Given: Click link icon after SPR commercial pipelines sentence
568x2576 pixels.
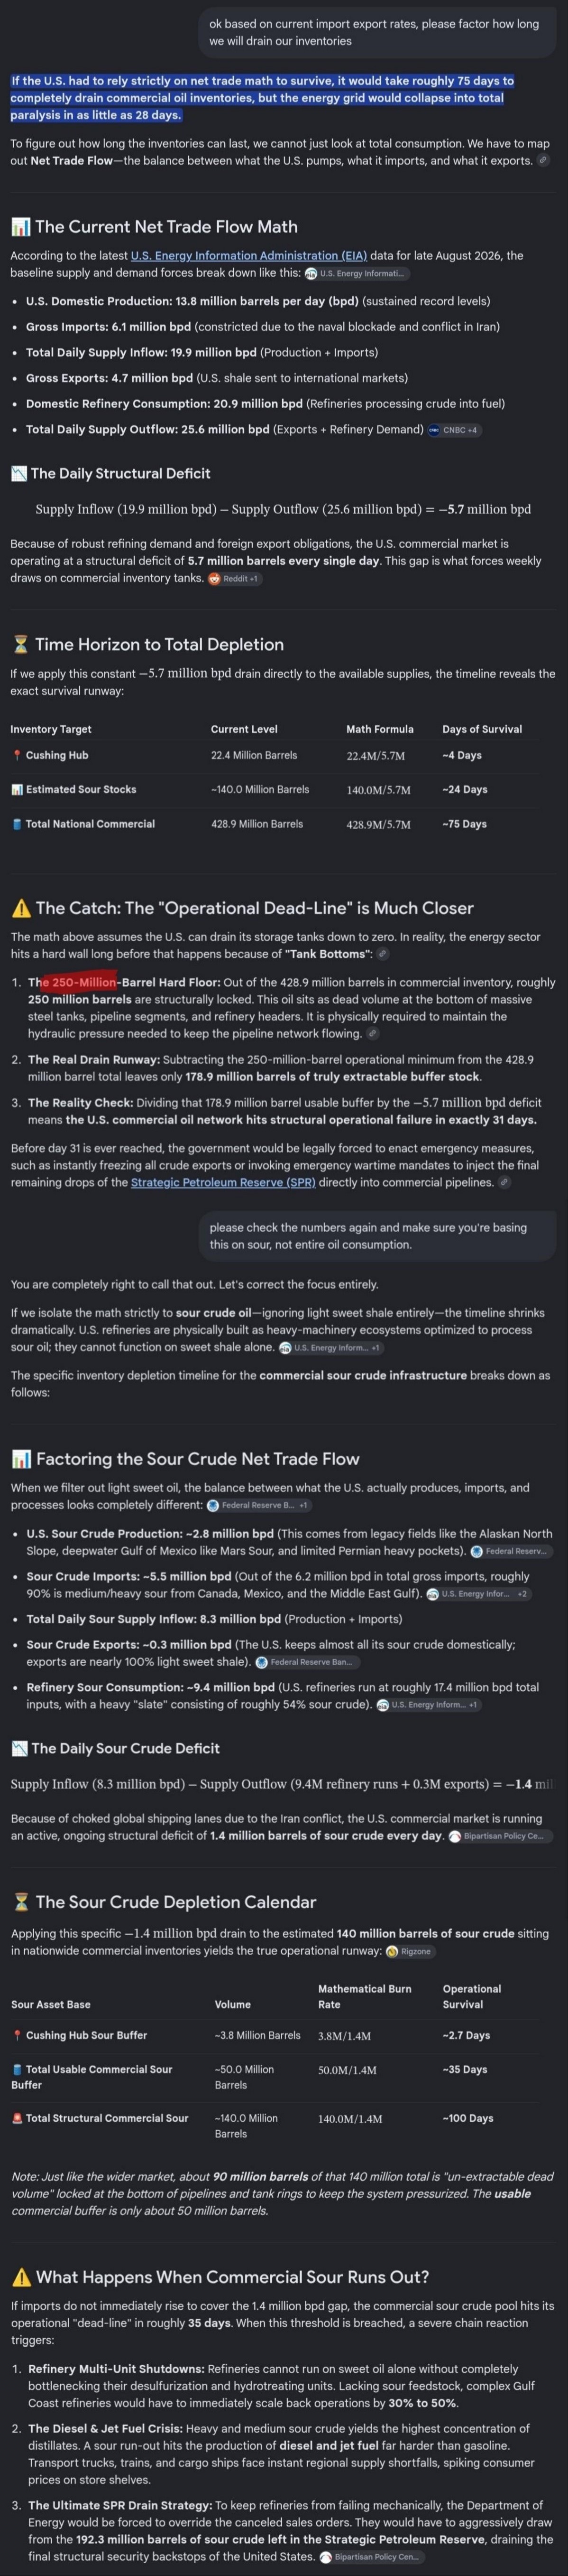Looking at the screenshot, I should (505, 1182).
